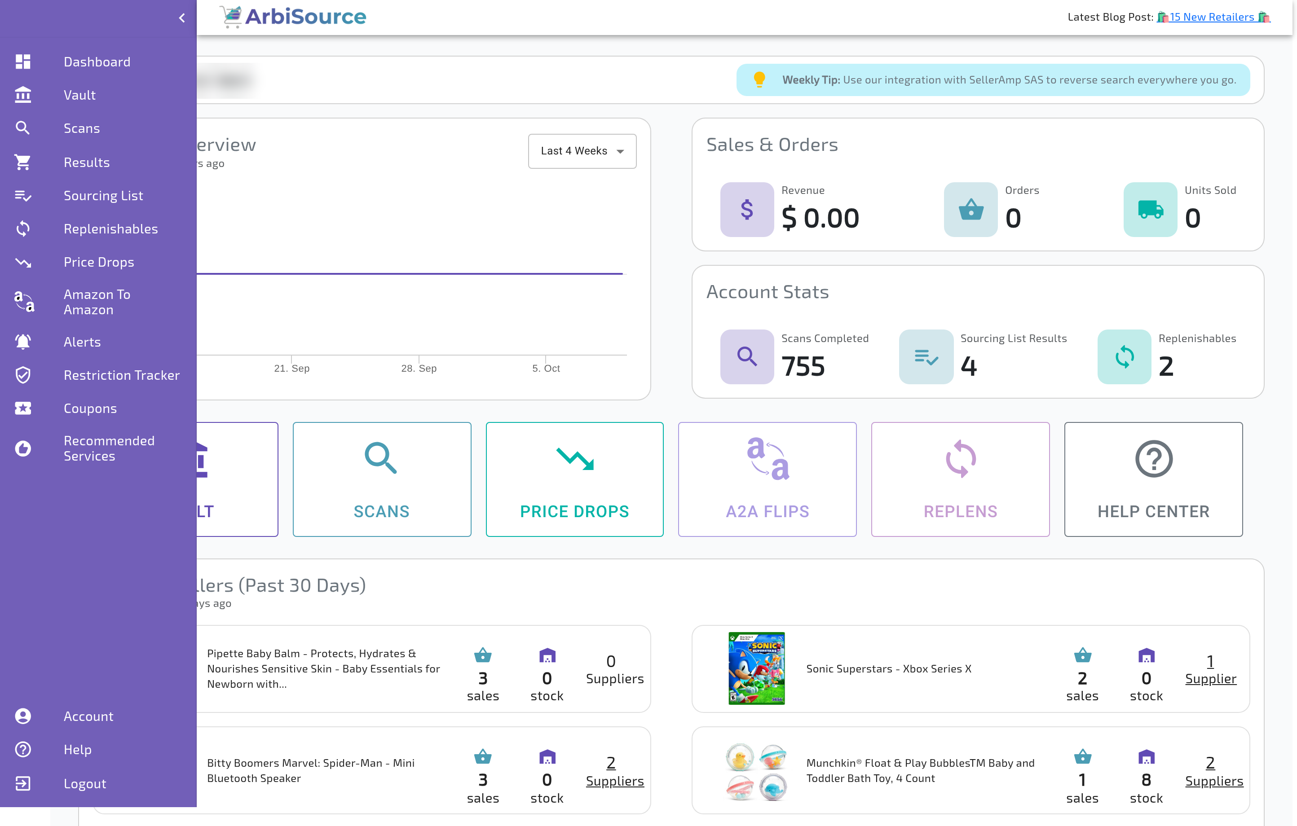The height and width of the screenshot is (826, 1297).
Task: Open 2 Suppliers link for Munchkin toy
Action: coord(1214,772)
